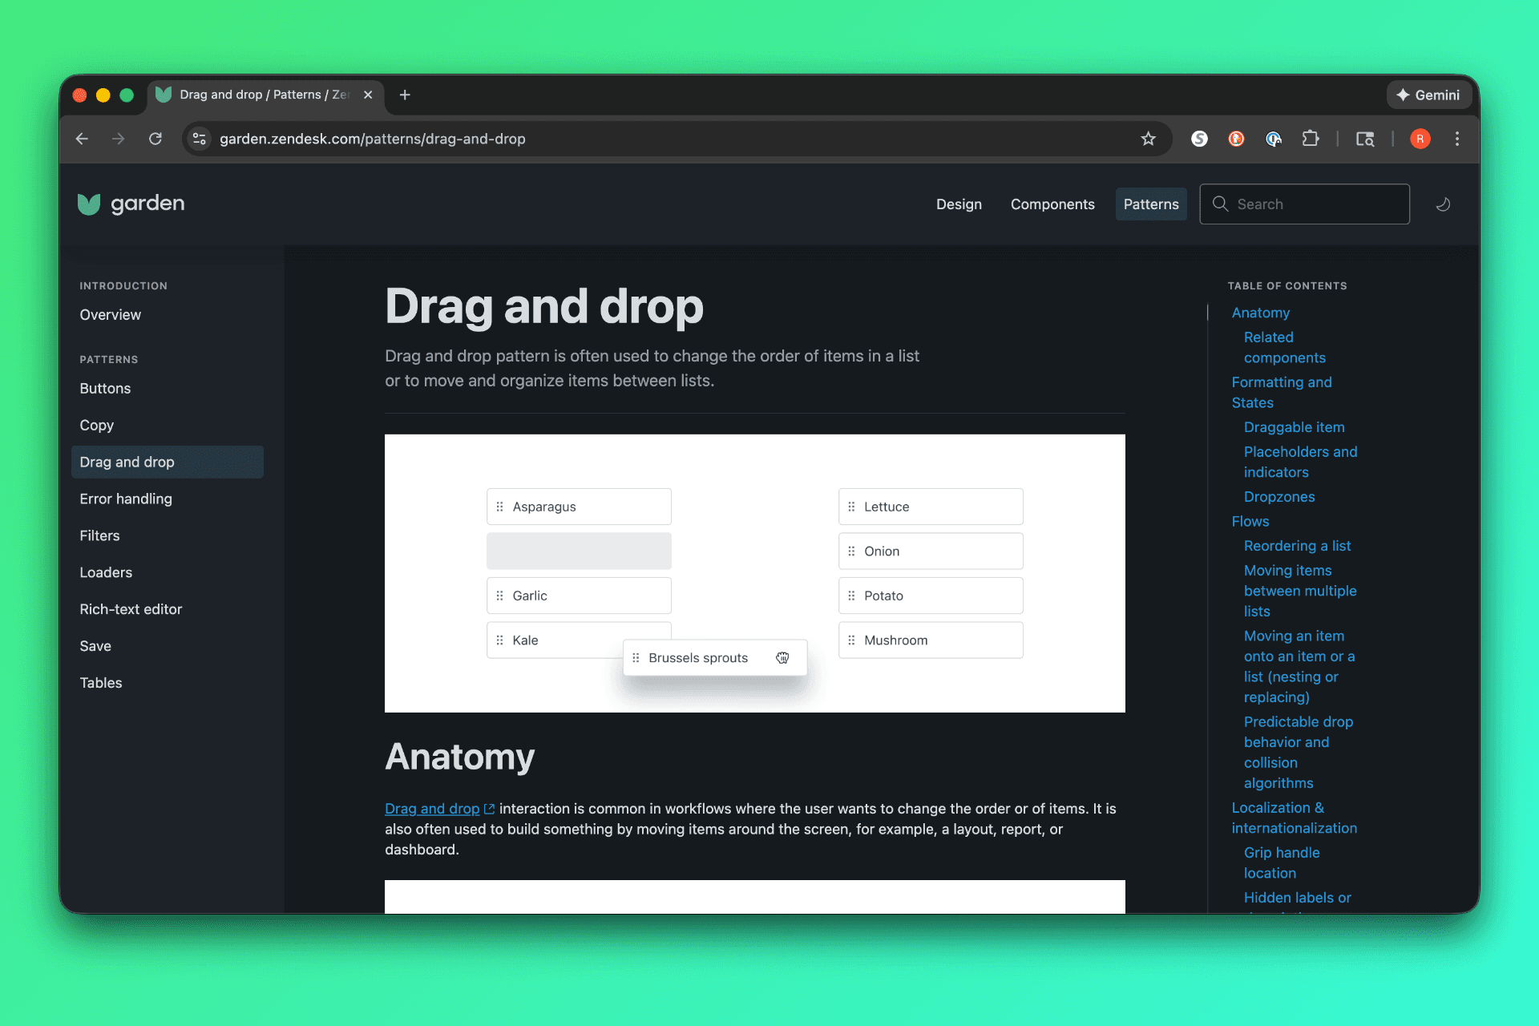
Task: Bookmark page with star icon
Action: (x=1148, y=139)
